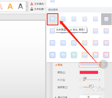Increase 透明度(T) with the plus button

pyautogui.click(x=99, y=87)
